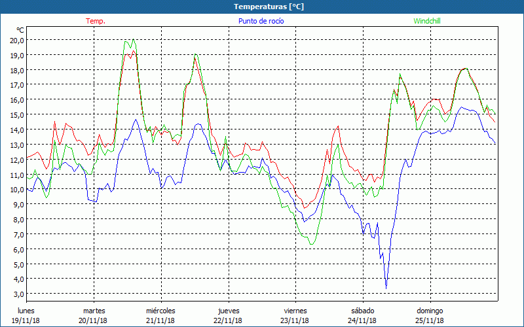Viewport: 524px width, 327px height.
Task: Click the °C unit label on the axis
Action: [x=20, y=30]
